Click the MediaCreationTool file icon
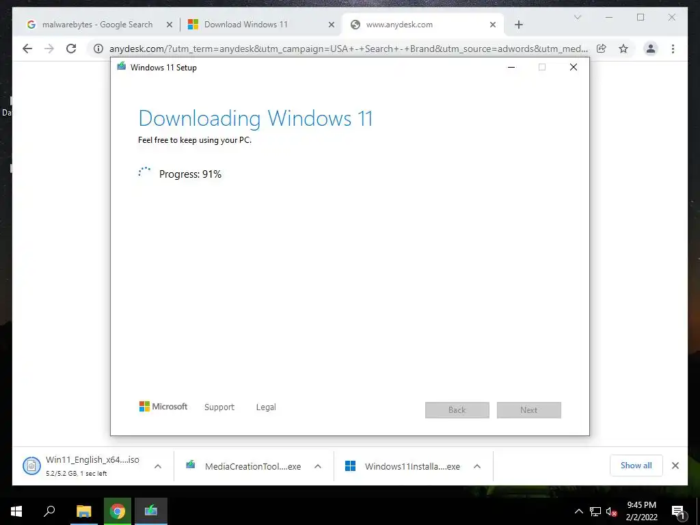The image size is (700, 525). tap(191, 465)
